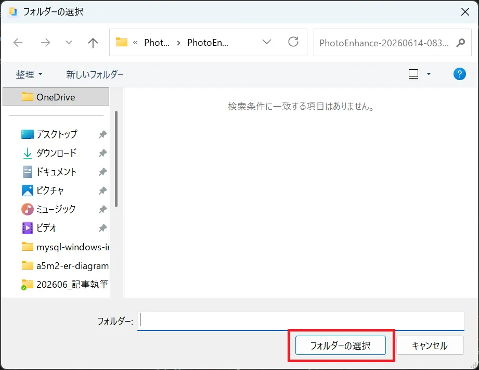Image resolution: width=479 pixels, height=370 pixels.
Task: Create a 新しいフォルダー
Action: click(95, 74)
